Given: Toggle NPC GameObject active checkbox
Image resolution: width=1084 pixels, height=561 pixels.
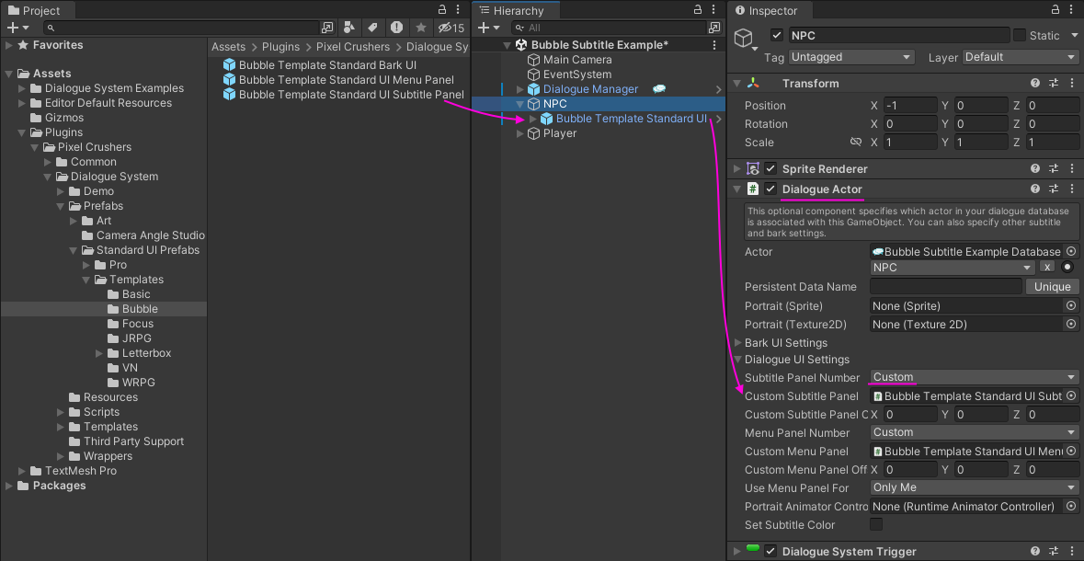Looking at the screenshot, I should [777, 35].
